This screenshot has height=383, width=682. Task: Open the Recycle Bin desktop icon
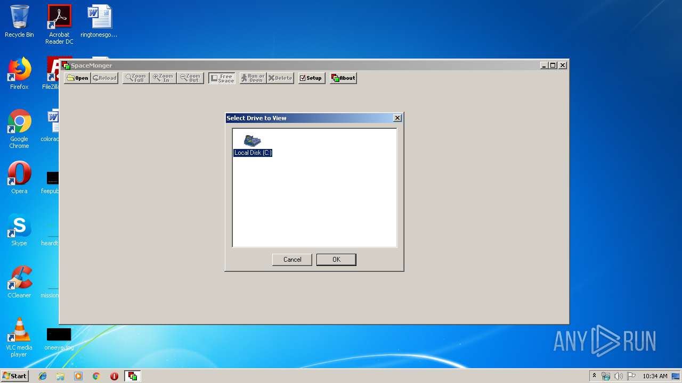tap(19, 21)
